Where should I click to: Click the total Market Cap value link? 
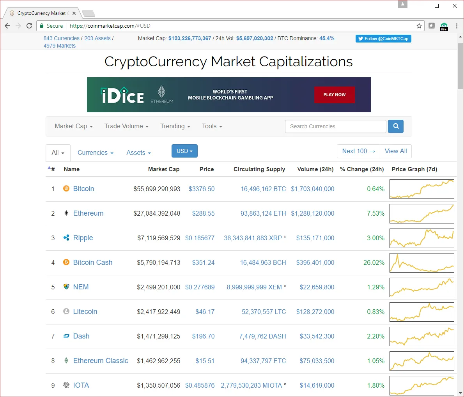click(x=189, y=38)
